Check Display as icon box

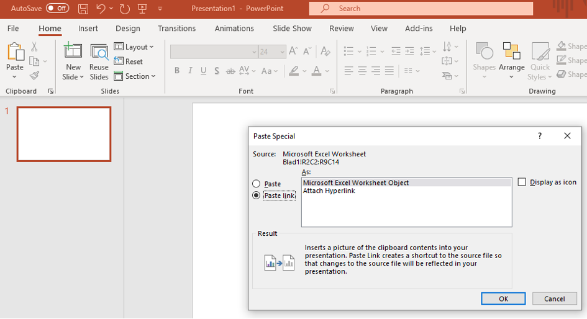[x=522, y=182]
